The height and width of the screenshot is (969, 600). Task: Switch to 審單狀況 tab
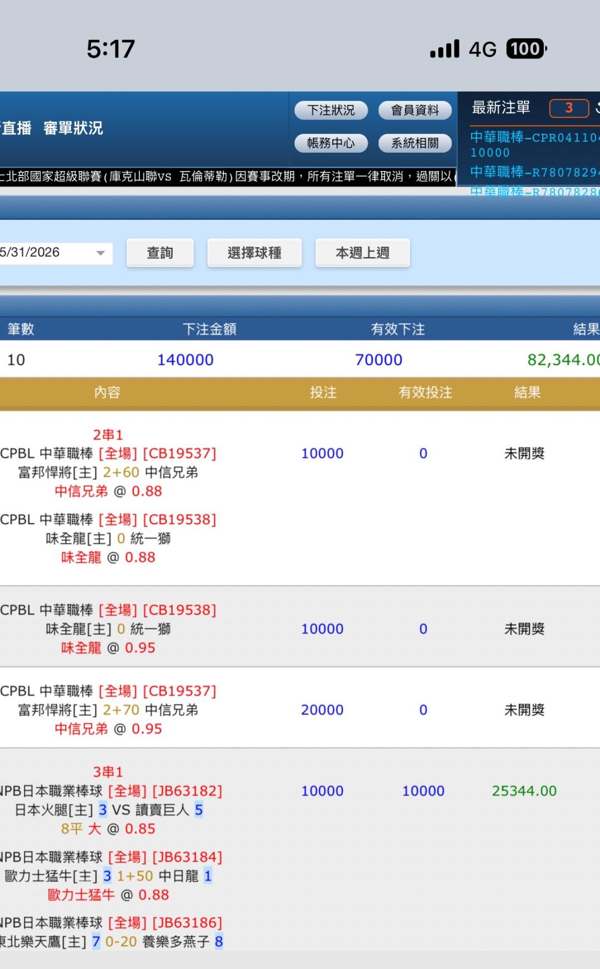point(73,128)
